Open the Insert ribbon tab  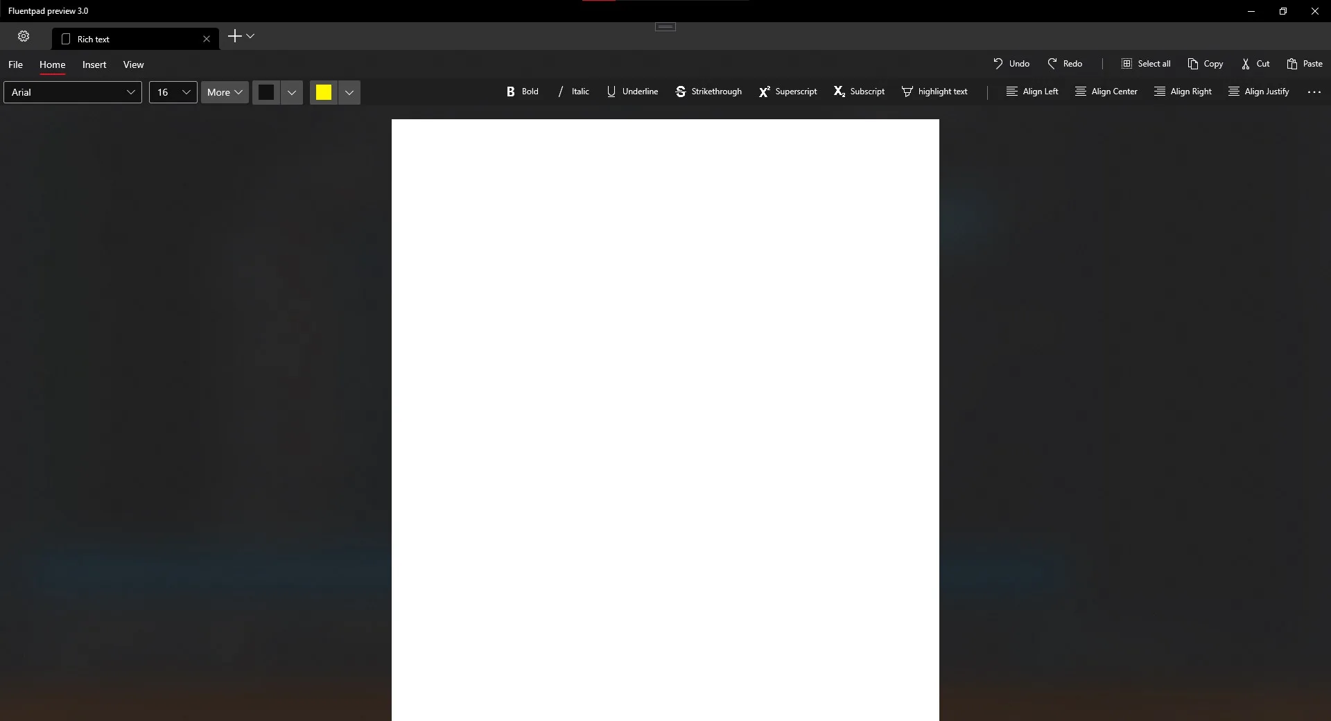94,64
